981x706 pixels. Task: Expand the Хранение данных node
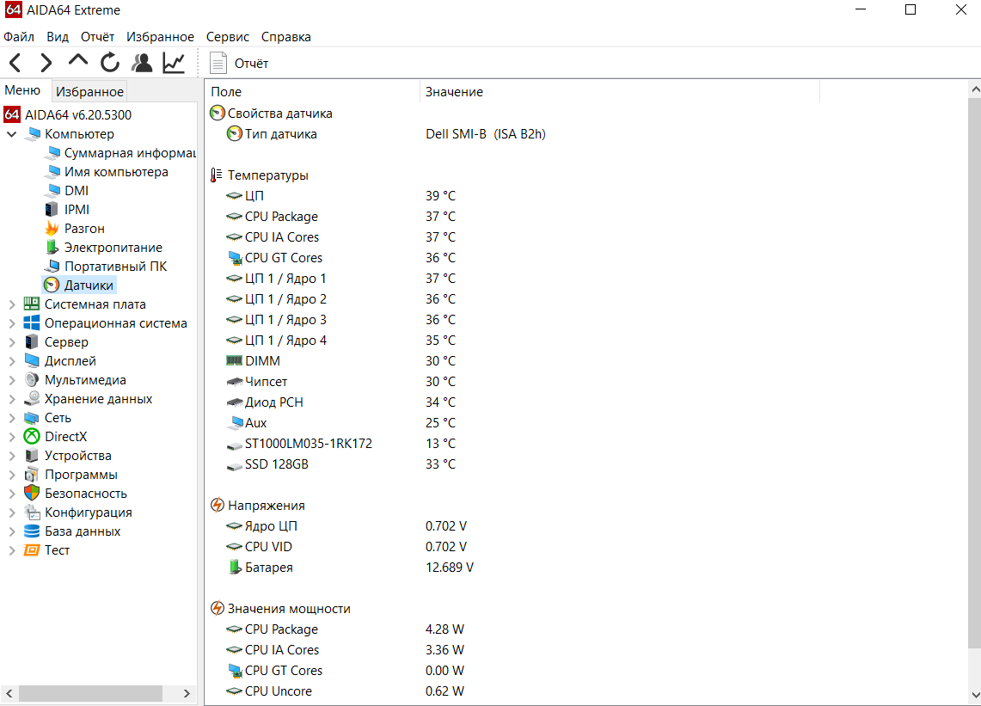pyautogui.click(x=11, y=399)
